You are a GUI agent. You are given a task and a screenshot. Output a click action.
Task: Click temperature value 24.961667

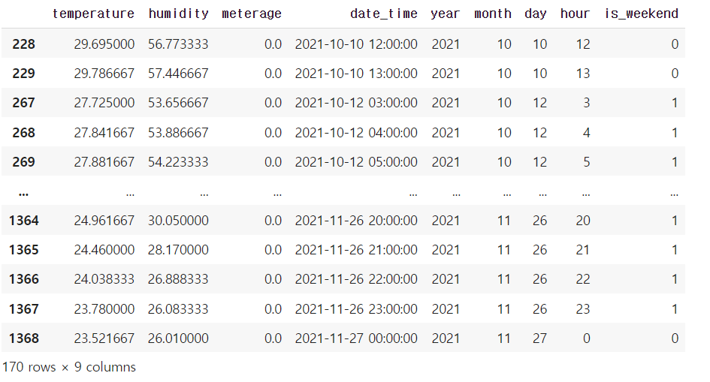pyautogui.click(x=104, y=221)
